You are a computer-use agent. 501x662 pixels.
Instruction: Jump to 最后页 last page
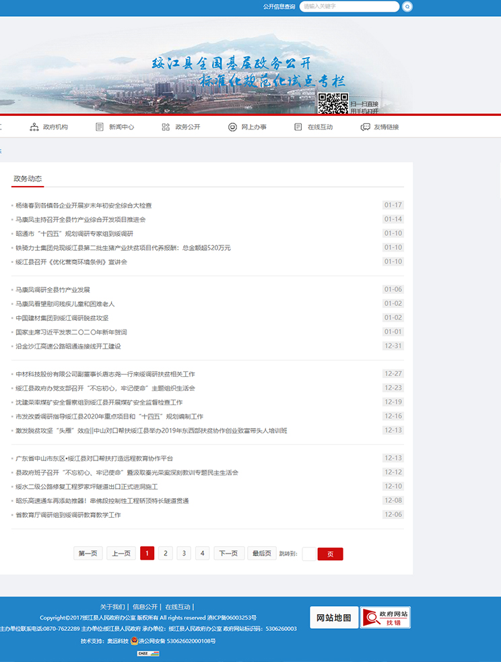(262, 553)
